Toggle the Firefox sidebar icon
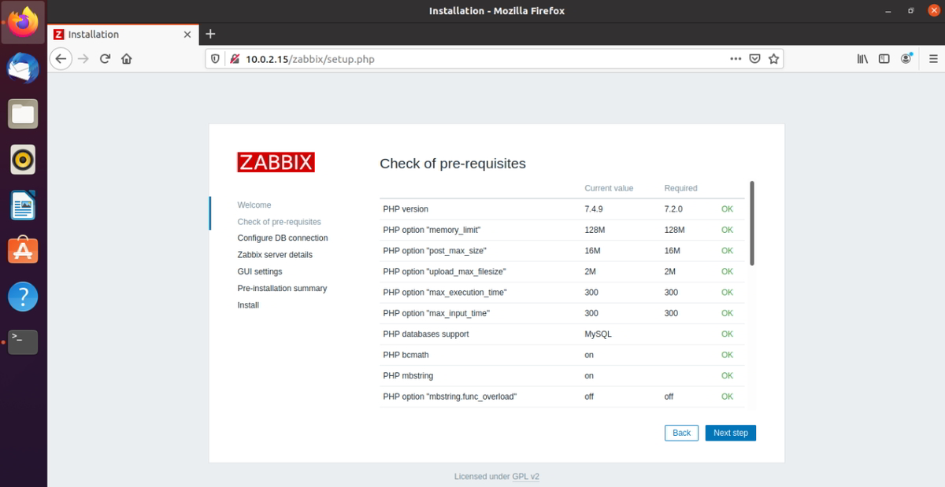The image size is (945, 487). (884, 58)
